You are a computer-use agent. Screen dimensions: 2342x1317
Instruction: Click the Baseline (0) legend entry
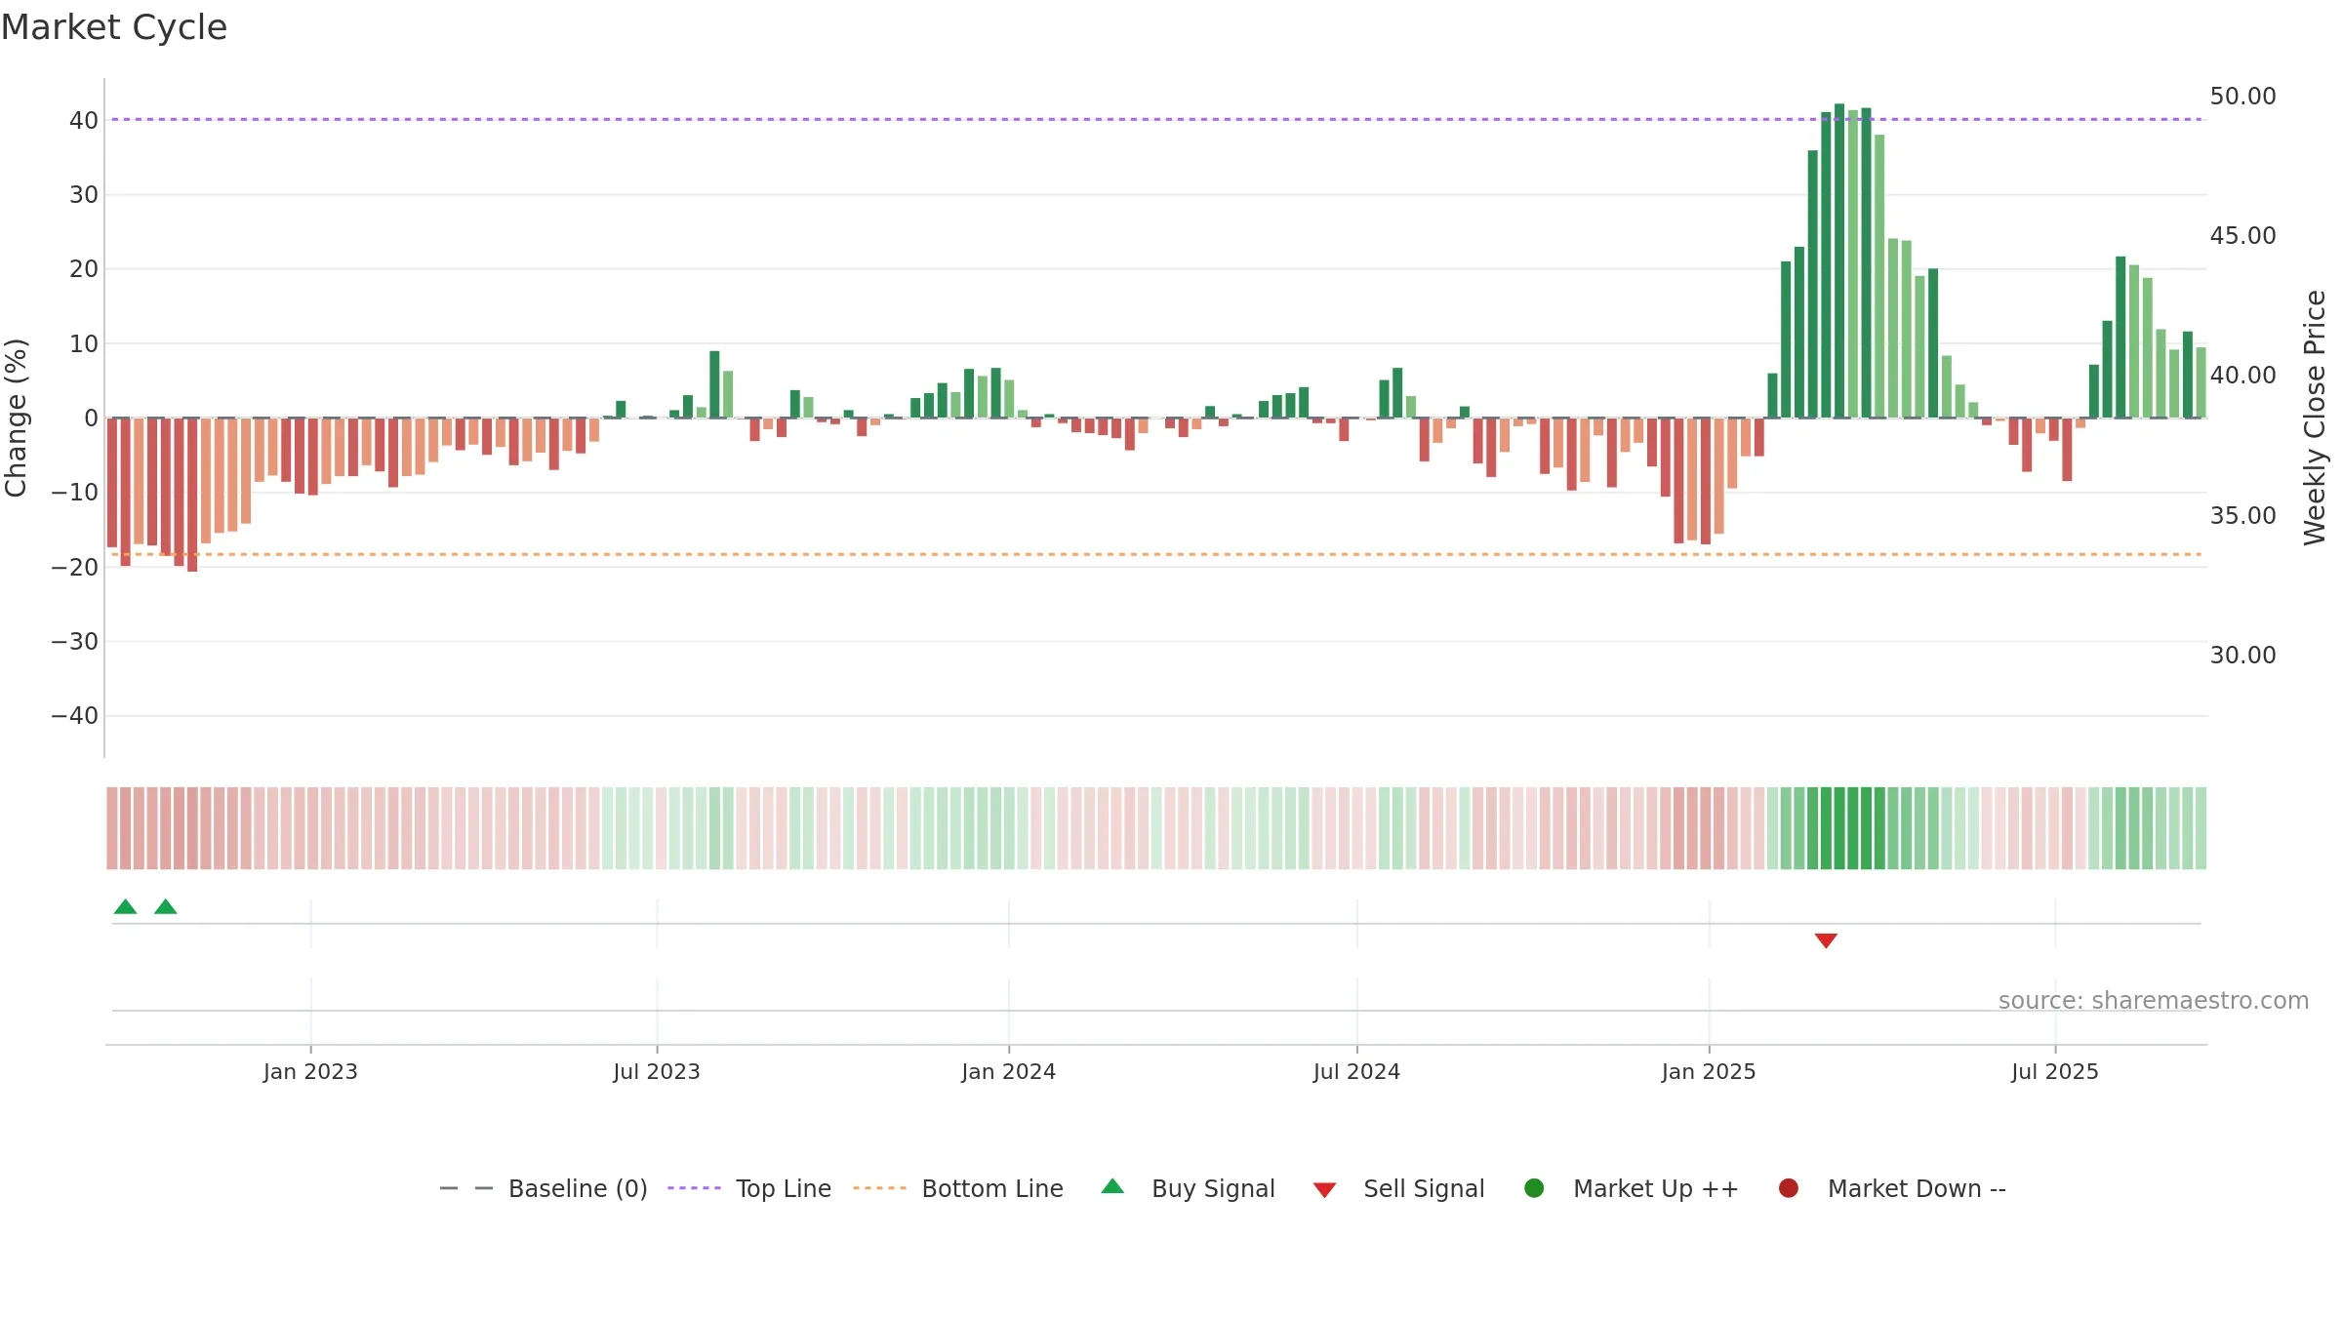click(544, 1188)
